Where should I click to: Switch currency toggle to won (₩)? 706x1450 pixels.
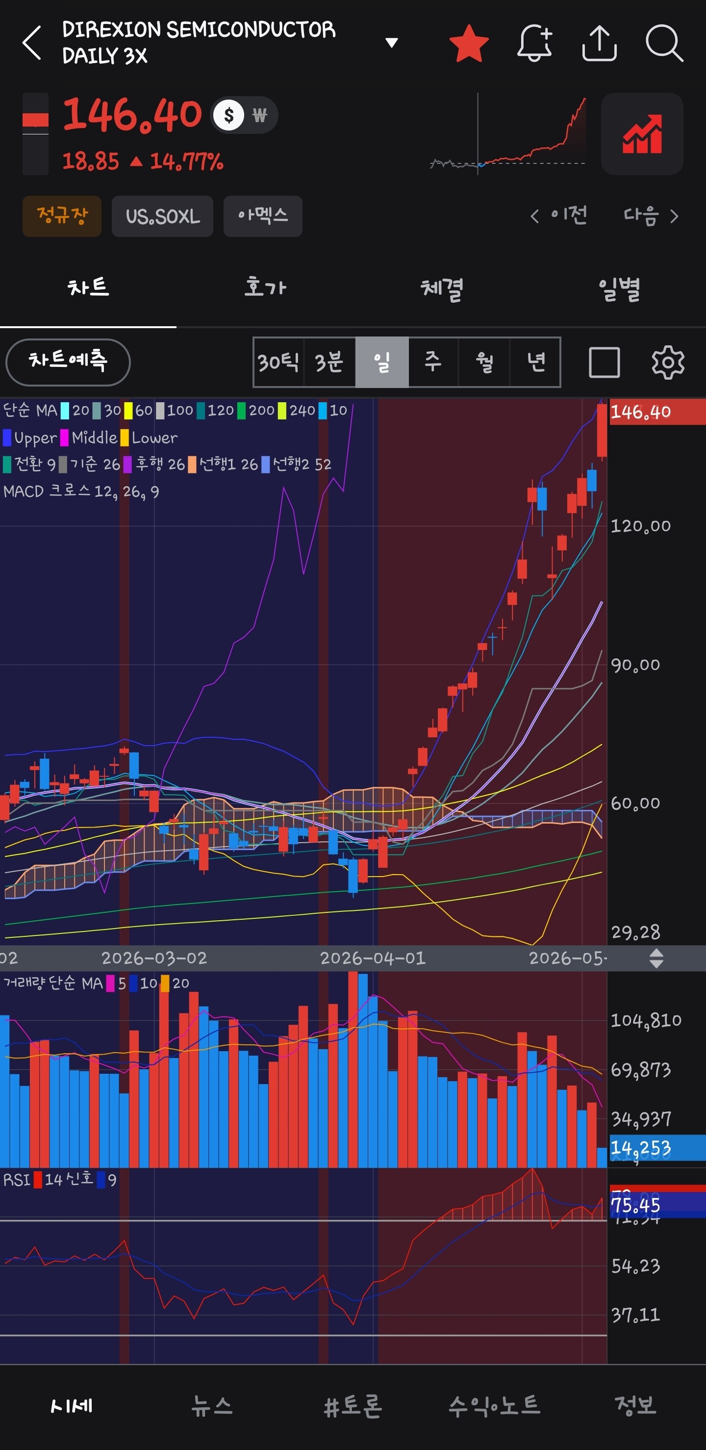click(x=259, y=115)
